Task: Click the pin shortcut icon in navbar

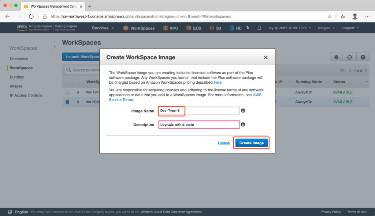Action: click(x=248, y=28)
